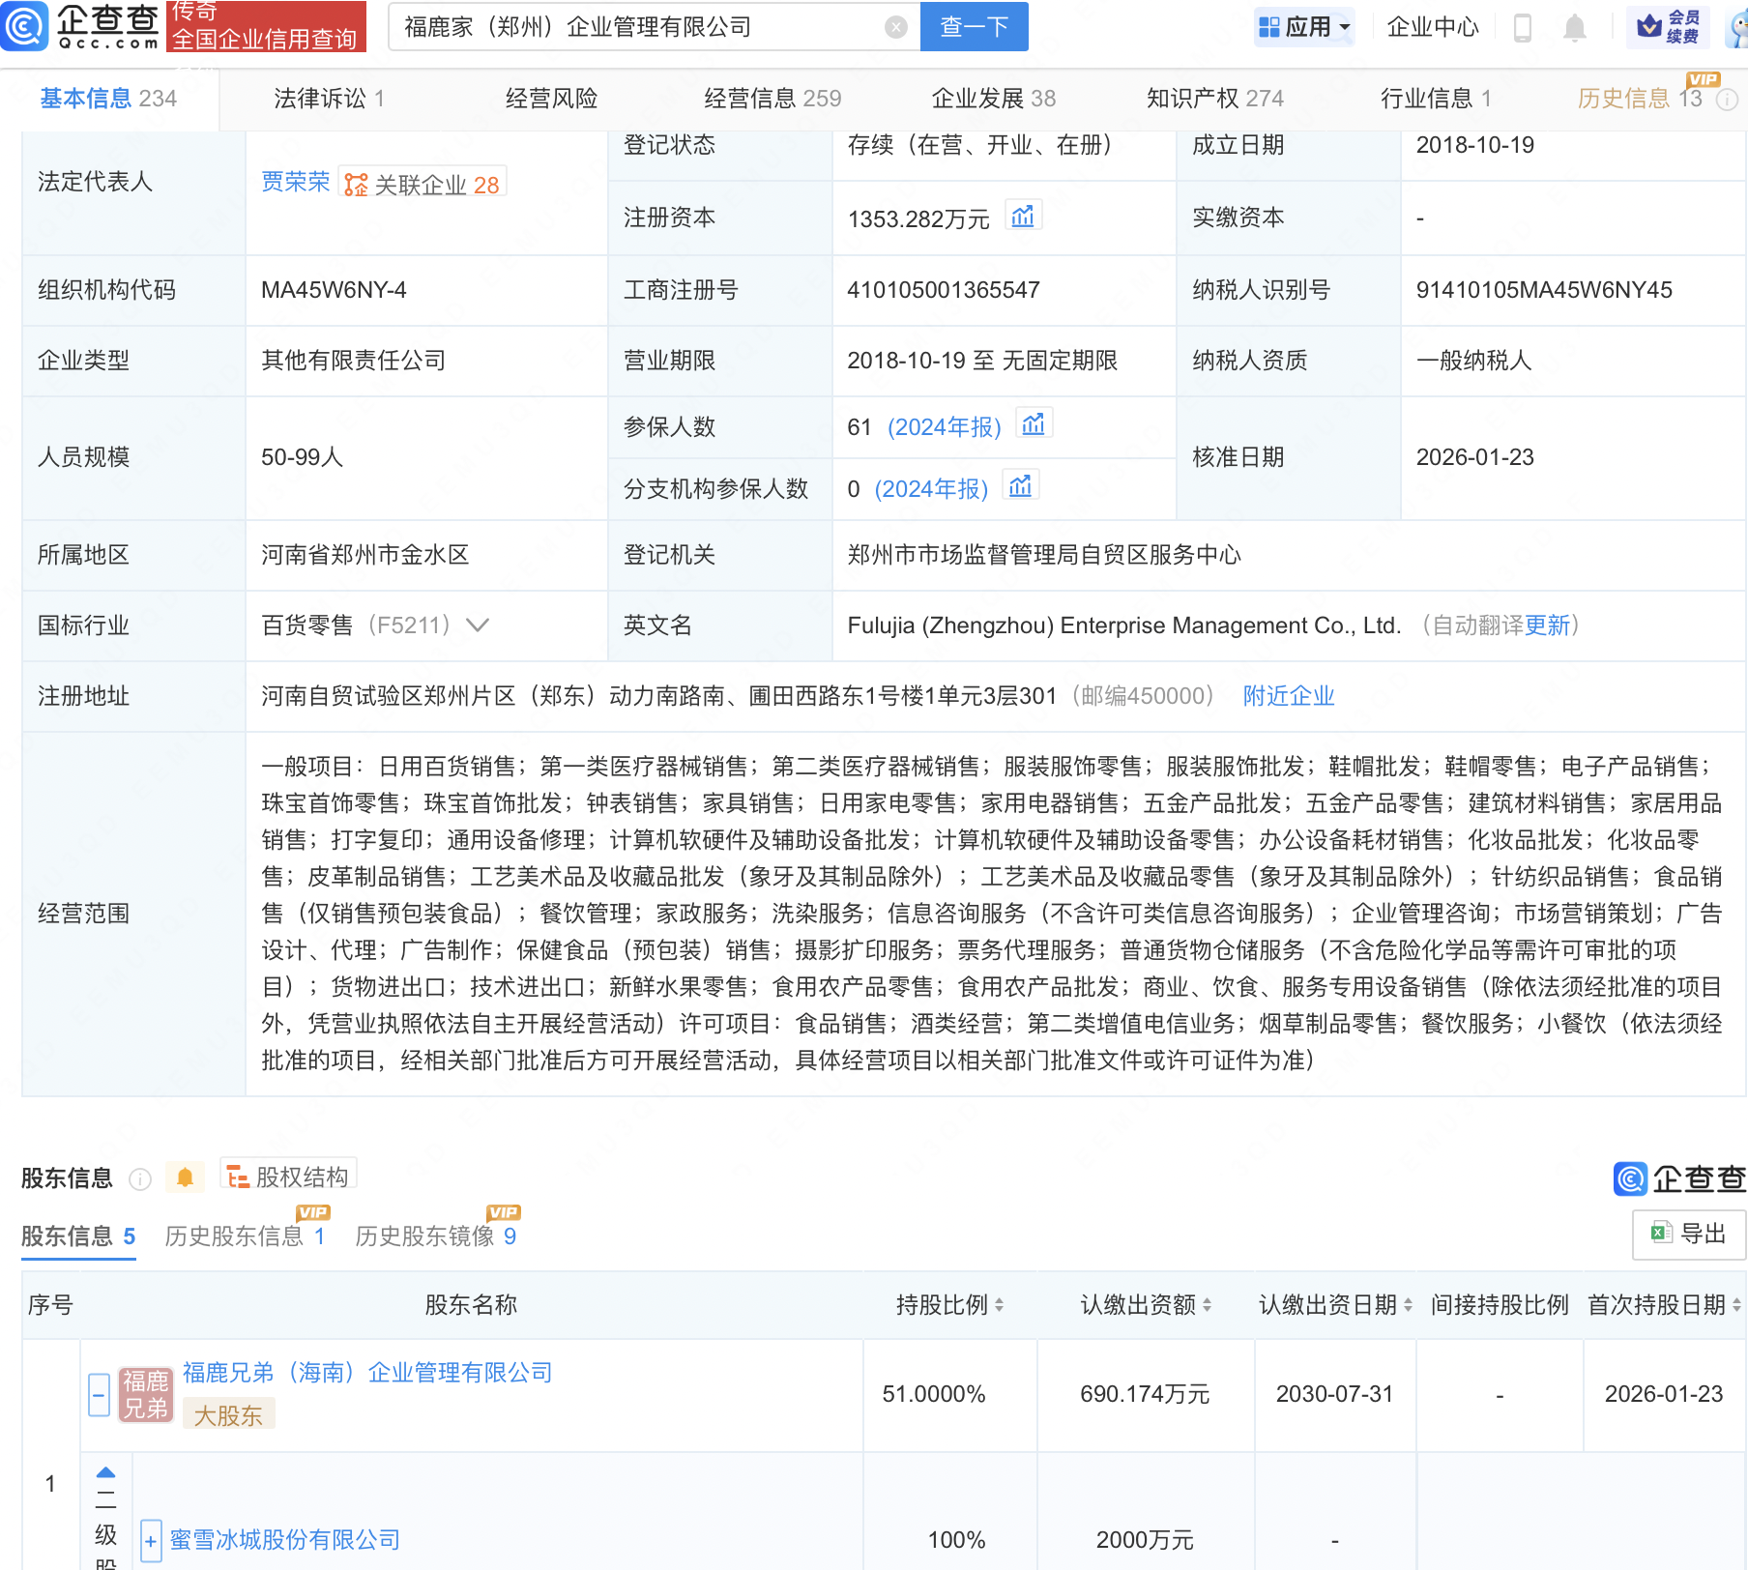Expand the 百货零售 industry classification chevron
Screen dimensions: 1748x1570
[478, 625]
